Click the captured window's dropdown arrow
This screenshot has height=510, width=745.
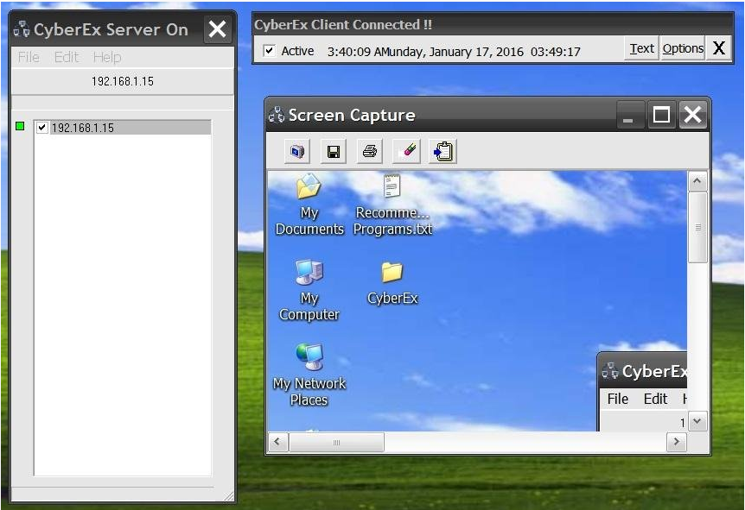click(697, 421)
